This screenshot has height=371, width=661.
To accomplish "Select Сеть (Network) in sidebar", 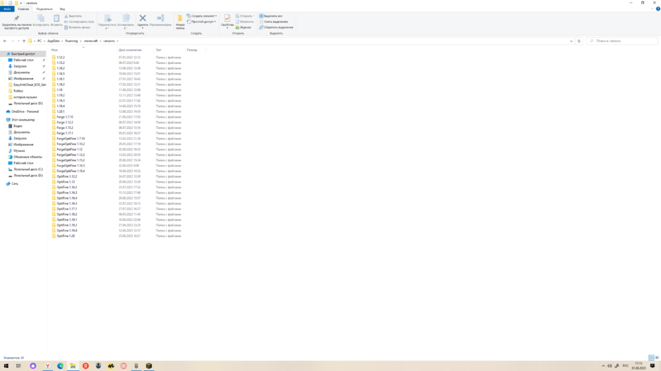I will click(x=15, y=184).
